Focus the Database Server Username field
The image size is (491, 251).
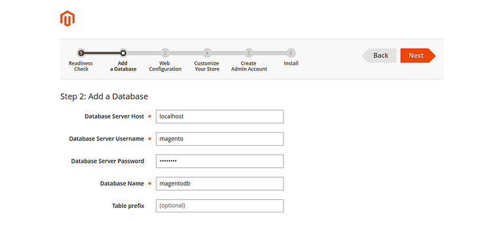coord(220,139)
